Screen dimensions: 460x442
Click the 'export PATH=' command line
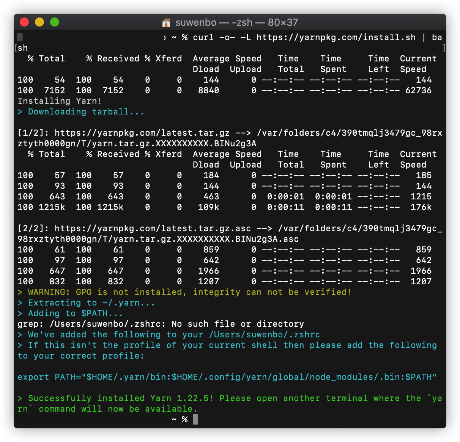227,377
